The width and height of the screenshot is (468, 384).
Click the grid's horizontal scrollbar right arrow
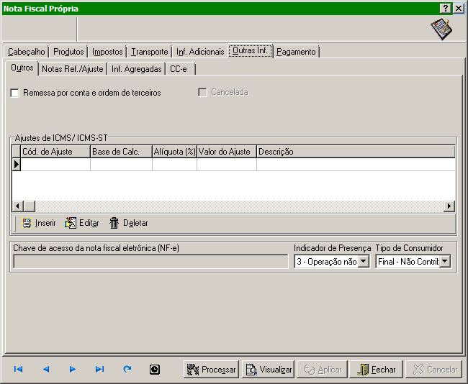(x=449, y=206)
